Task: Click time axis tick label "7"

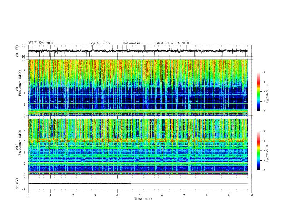Action: tap(184, 195)
